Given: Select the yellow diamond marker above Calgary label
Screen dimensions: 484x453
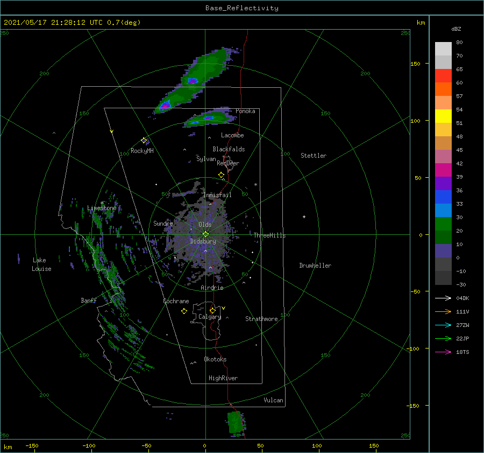Looking at the screenshot, I should (212, 310).
